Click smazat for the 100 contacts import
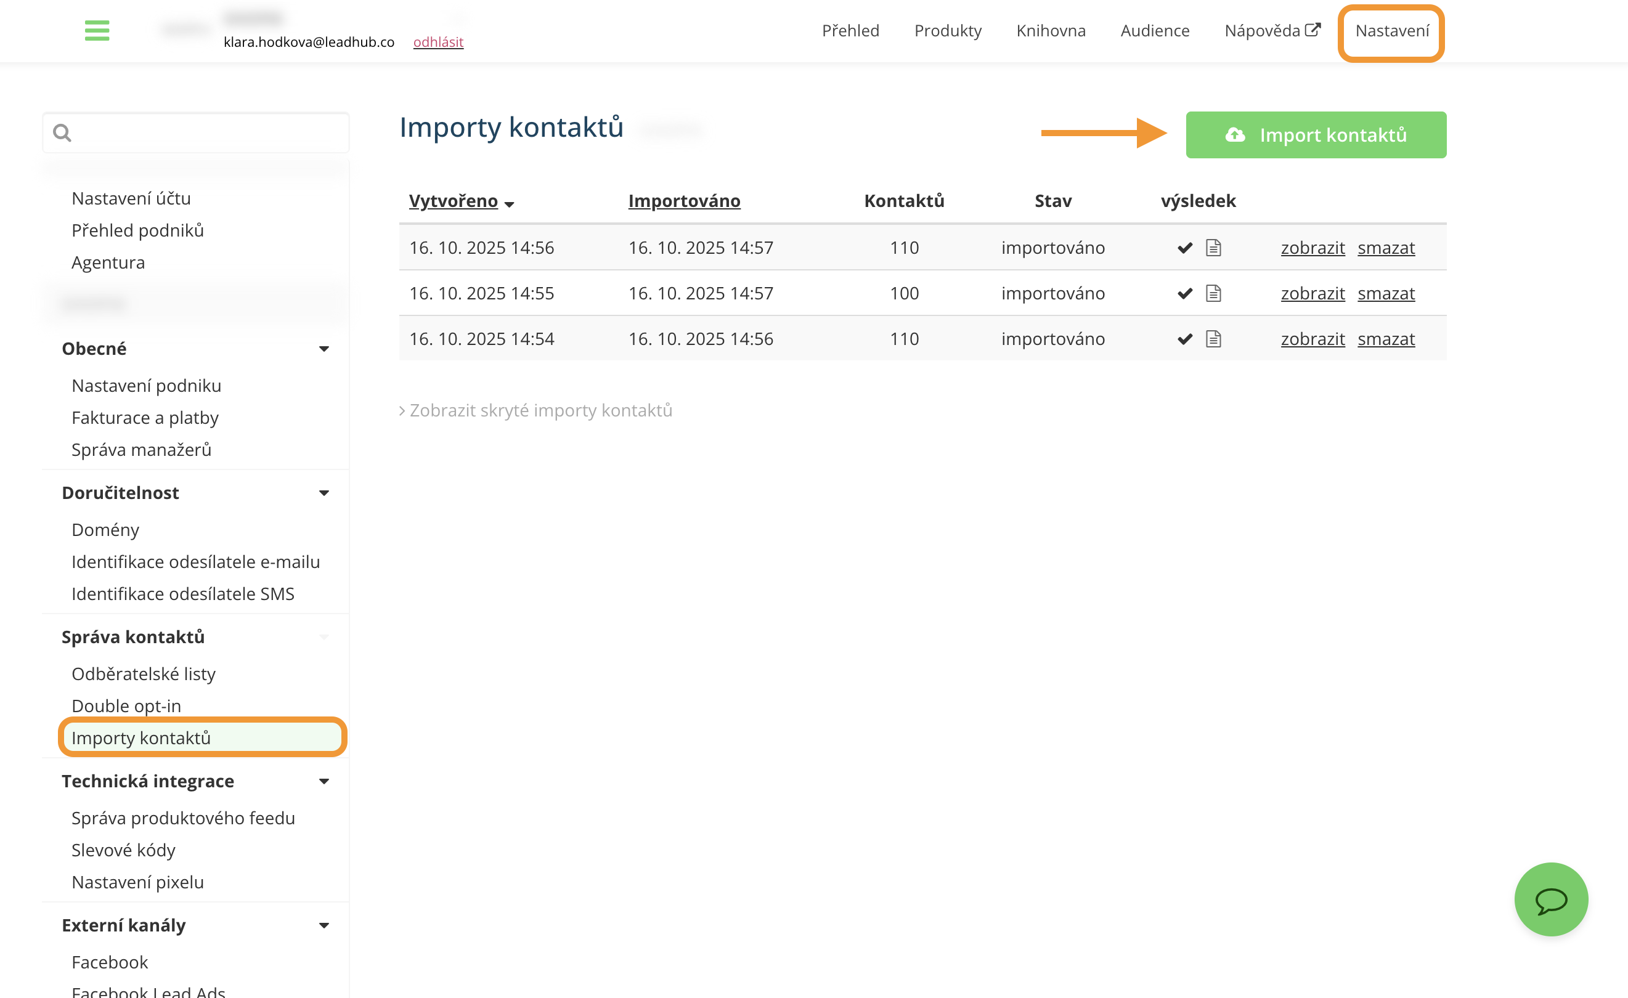 coord(1385,293)
